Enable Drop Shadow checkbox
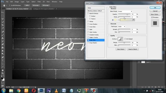This screenshot has height=93, width=166. click(x=88, y=43)
